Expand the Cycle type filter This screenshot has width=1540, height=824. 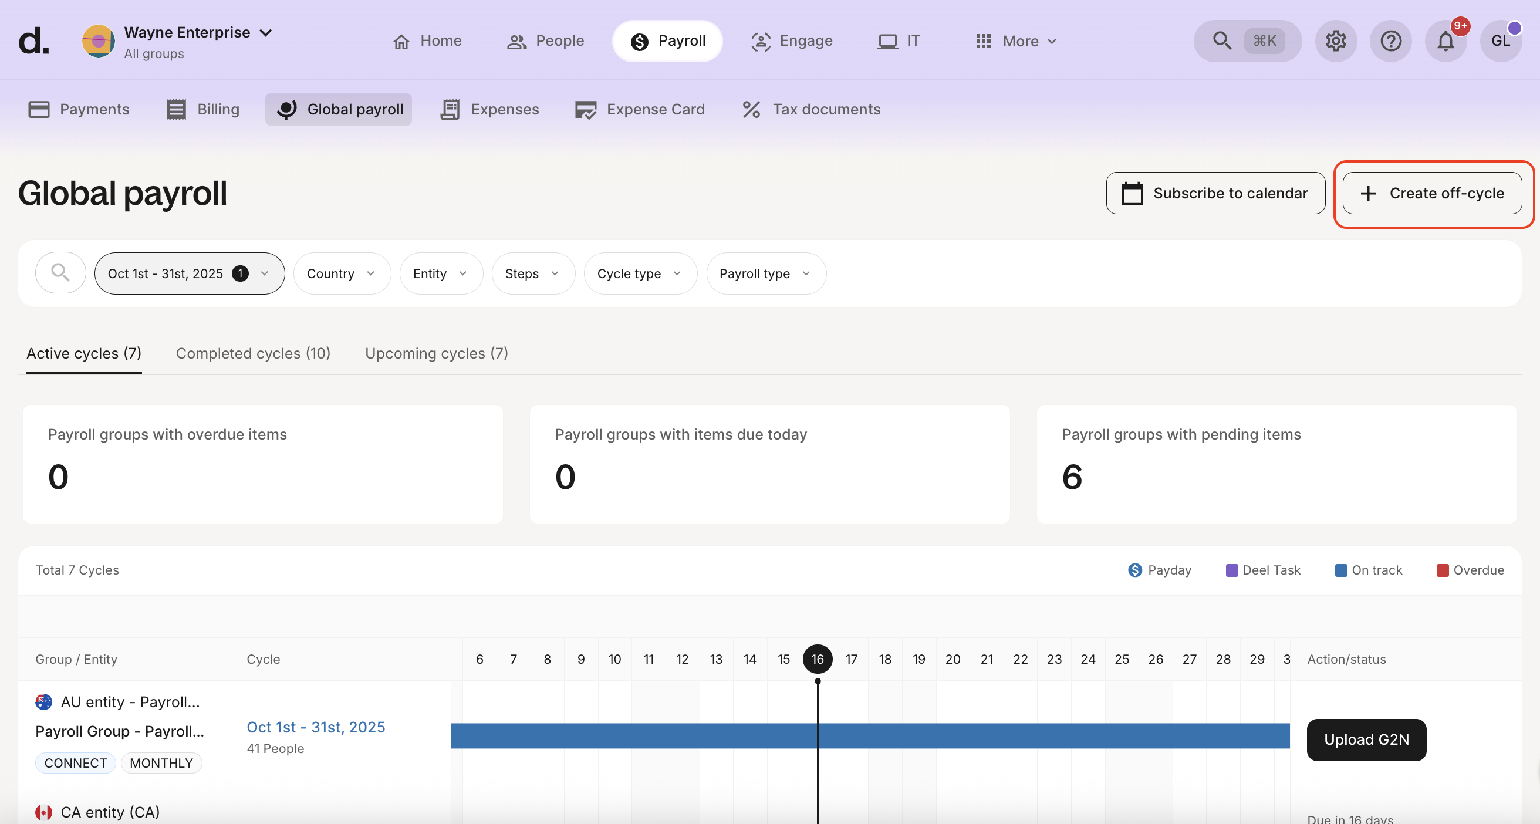pyautogui.click(x=640, y=273)
